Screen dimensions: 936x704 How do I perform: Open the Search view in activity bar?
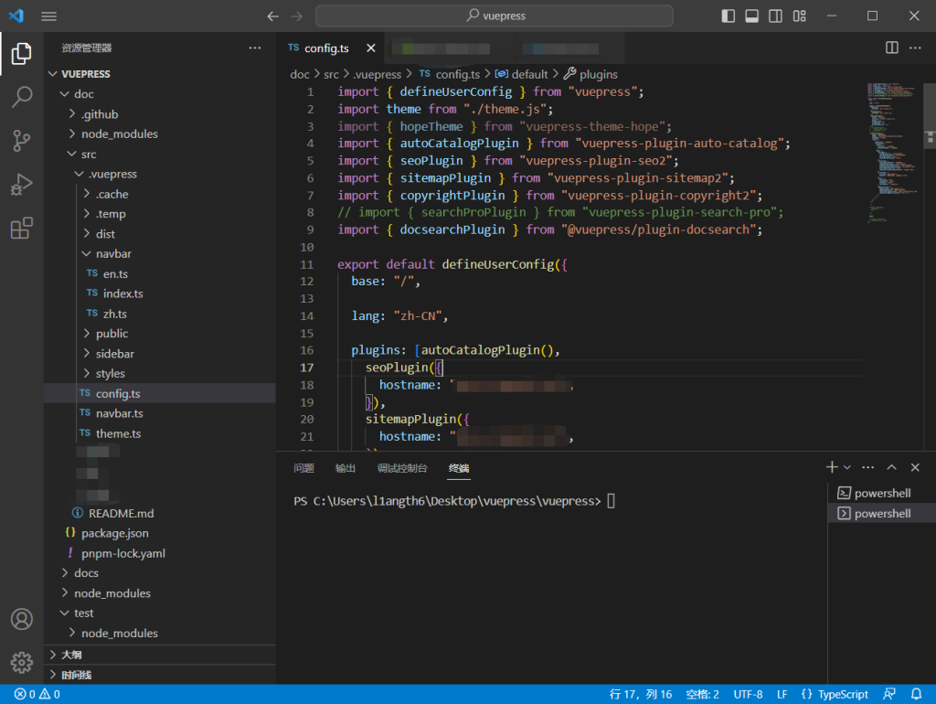(x=22, y=97)
